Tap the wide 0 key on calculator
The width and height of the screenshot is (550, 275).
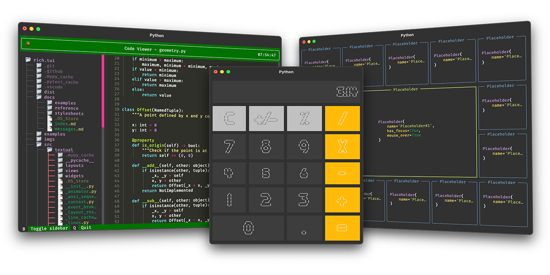coord(248,228)
